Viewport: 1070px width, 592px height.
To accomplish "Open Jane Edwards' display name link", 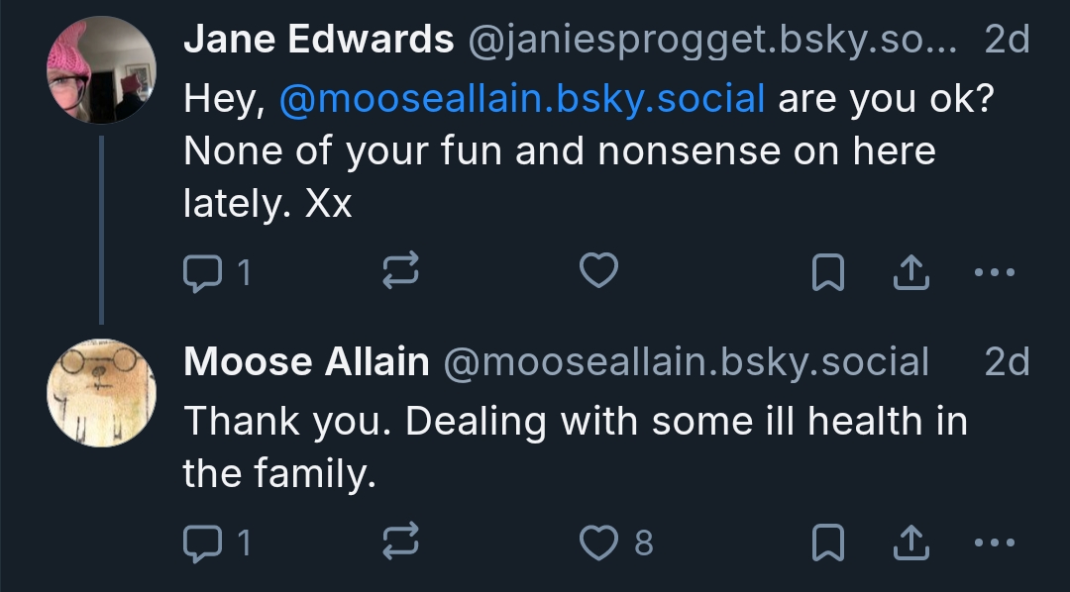I will (318, 40).
